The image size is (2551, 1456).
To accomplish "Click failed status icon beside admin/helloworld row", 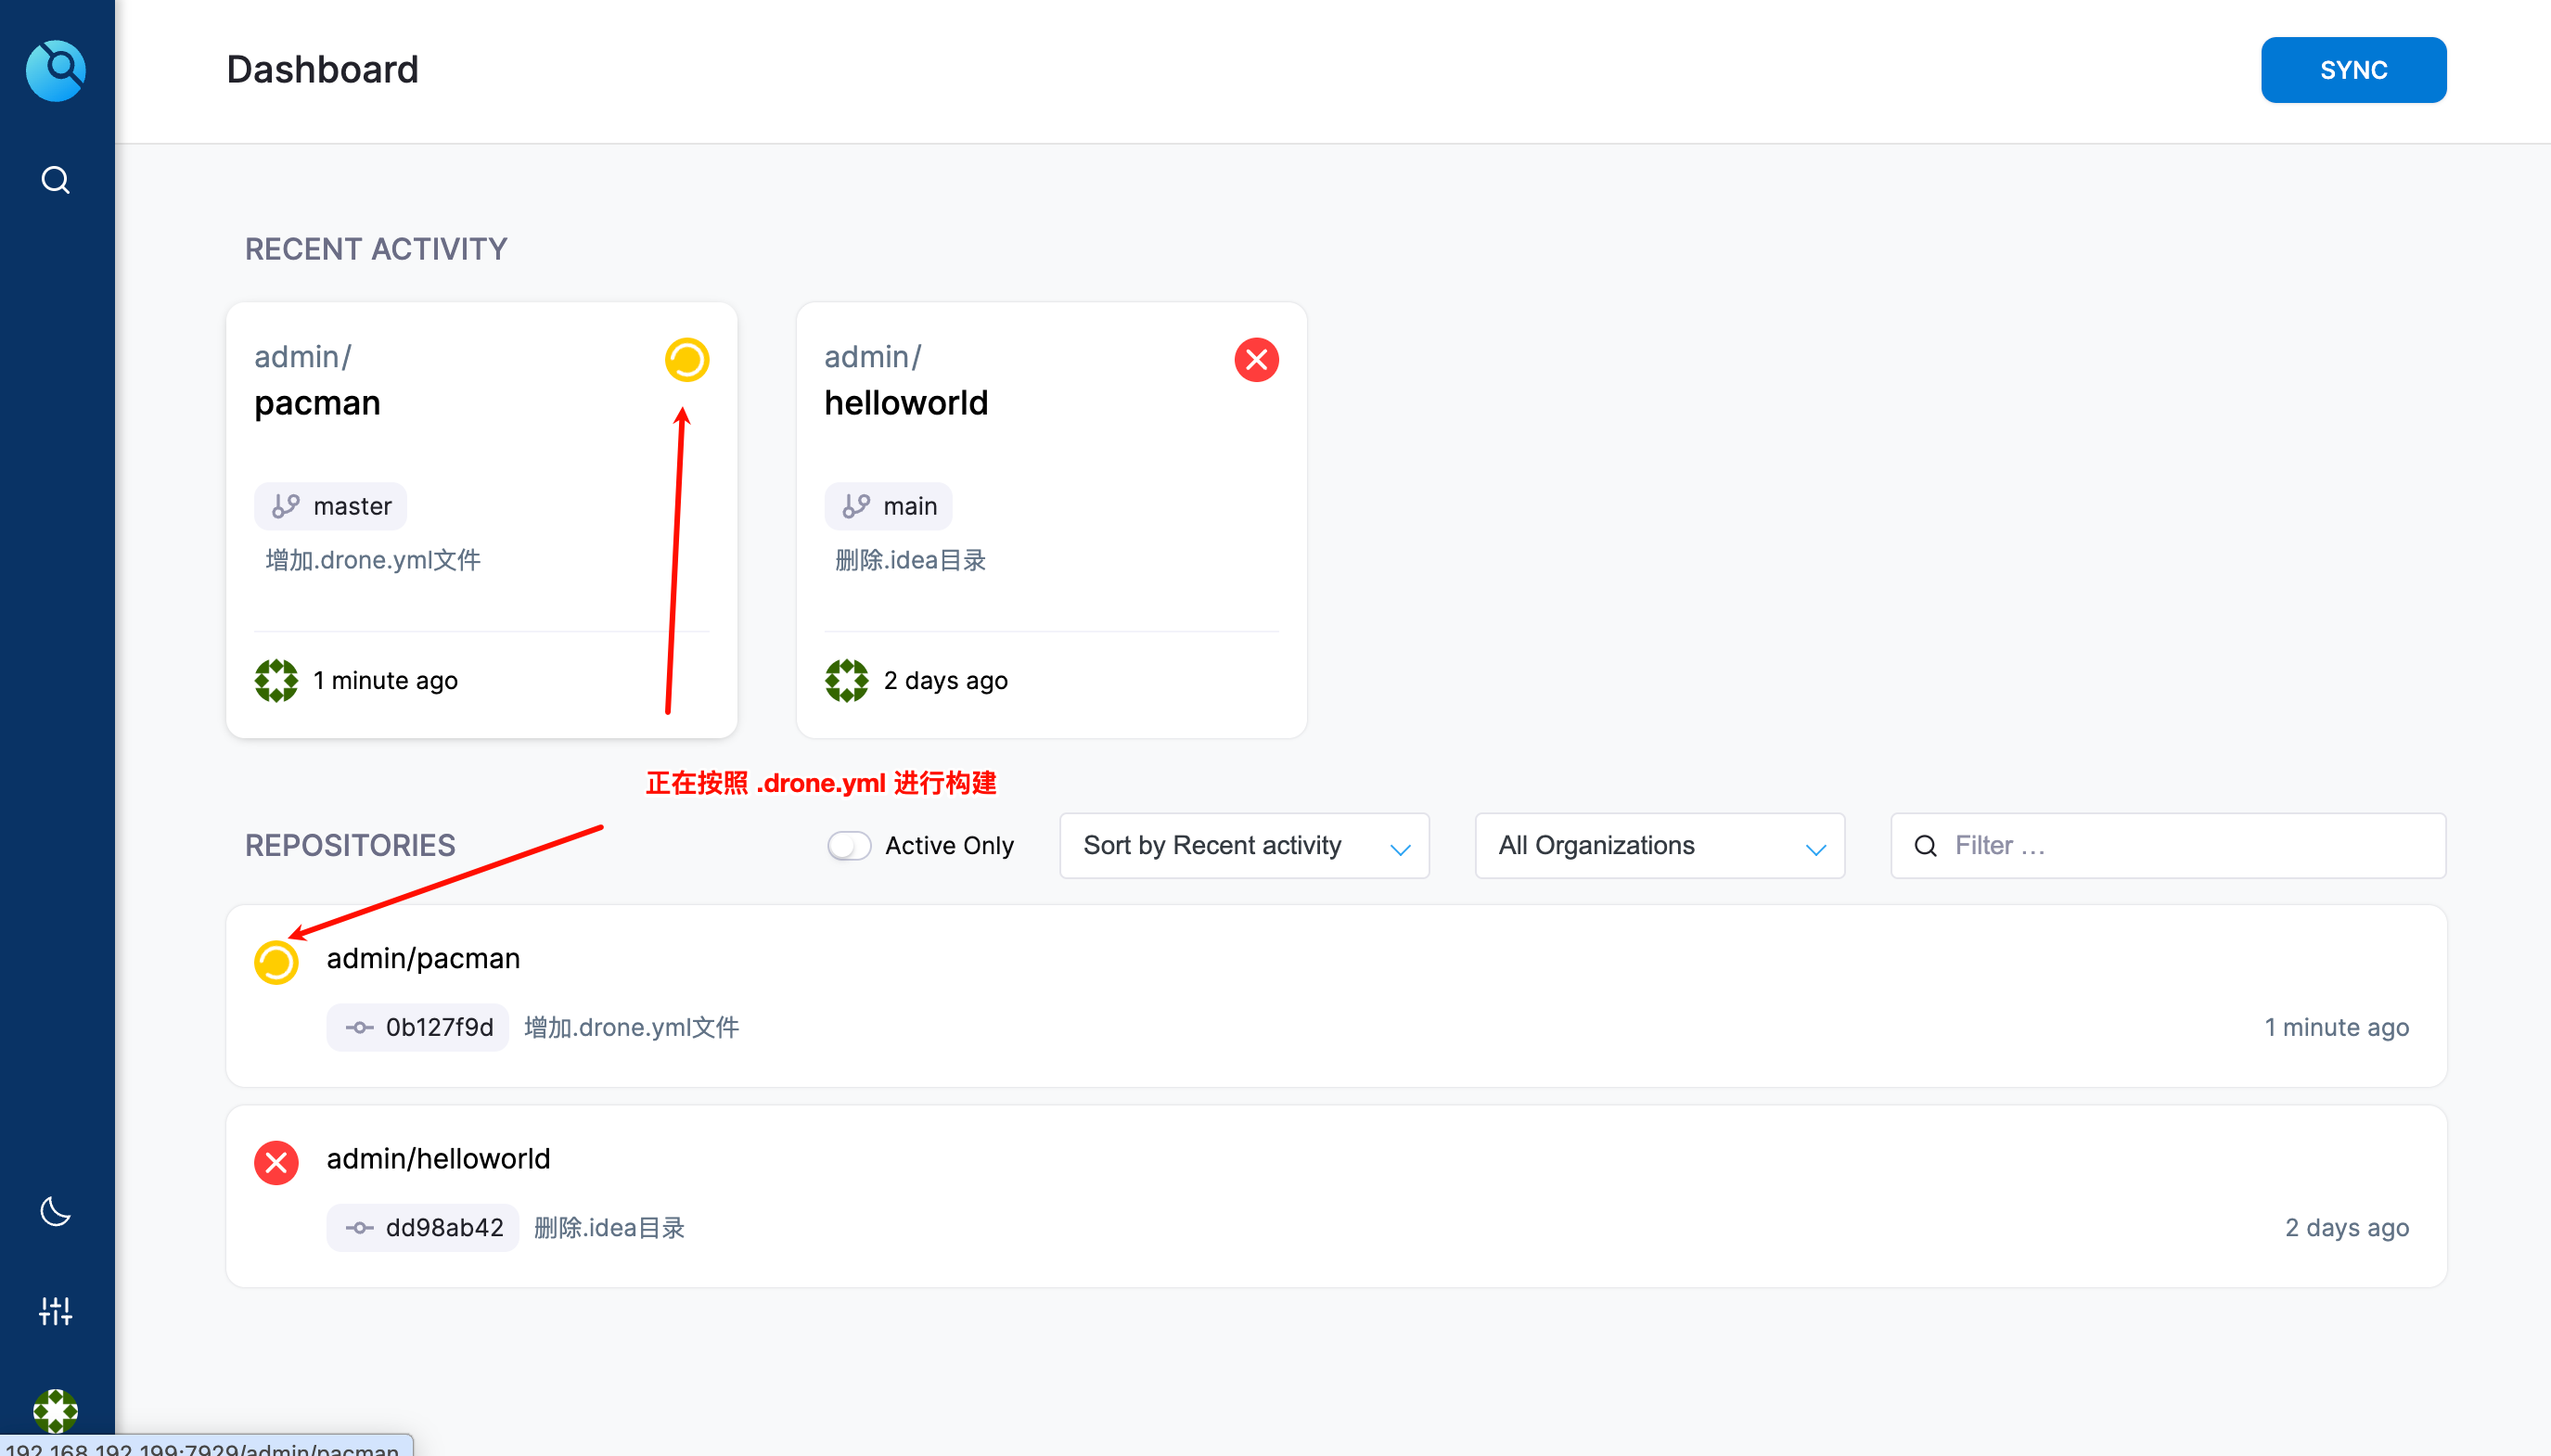I will [x=276, y=1162].
